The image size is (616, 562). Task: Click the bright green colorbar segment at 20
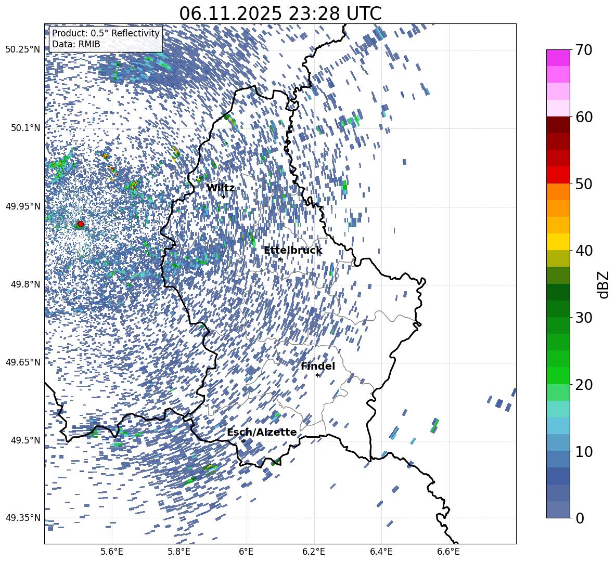(558, 375)
